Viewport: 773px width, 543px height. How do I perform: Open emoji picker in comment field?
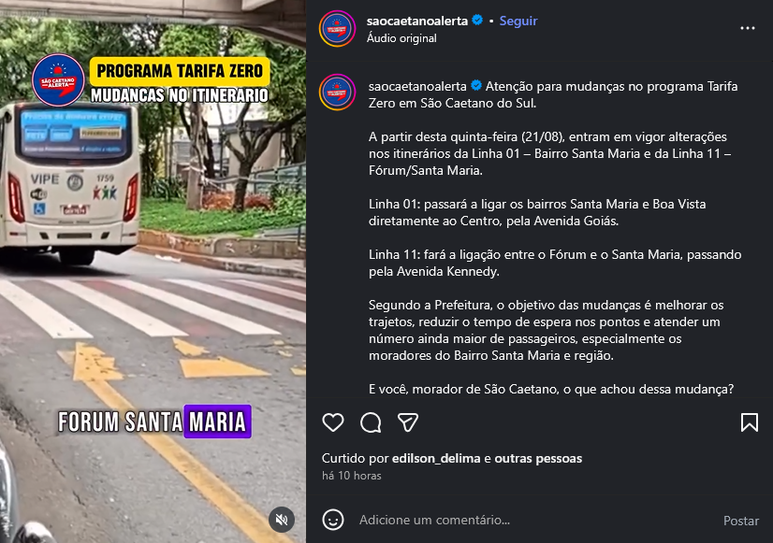click(x=333, y=520)
